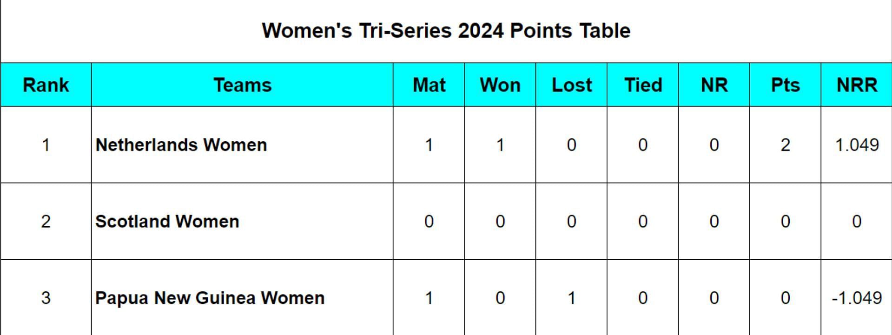Viewport: 892px width, 335px height.
Task: Select the NR column header
Action: tap(714, 85)
